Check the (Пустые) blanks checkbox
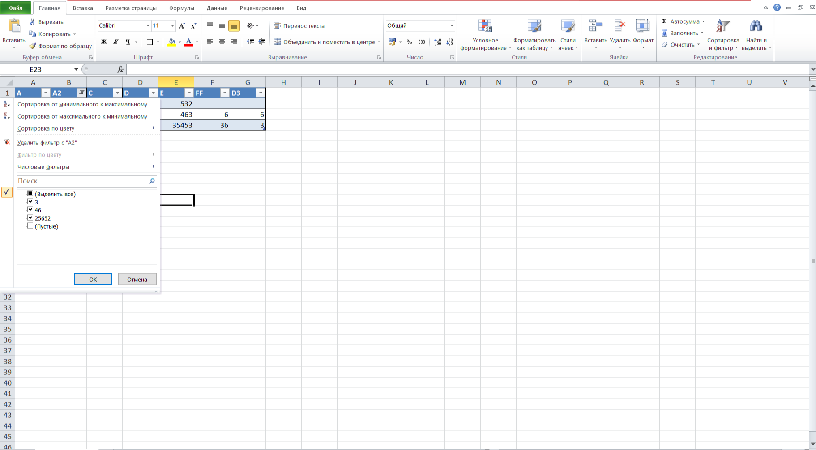Screen dimensions: 816x450 30,226
